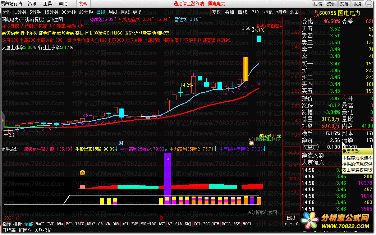Select the 日线 daily period tab

[101, 12]
